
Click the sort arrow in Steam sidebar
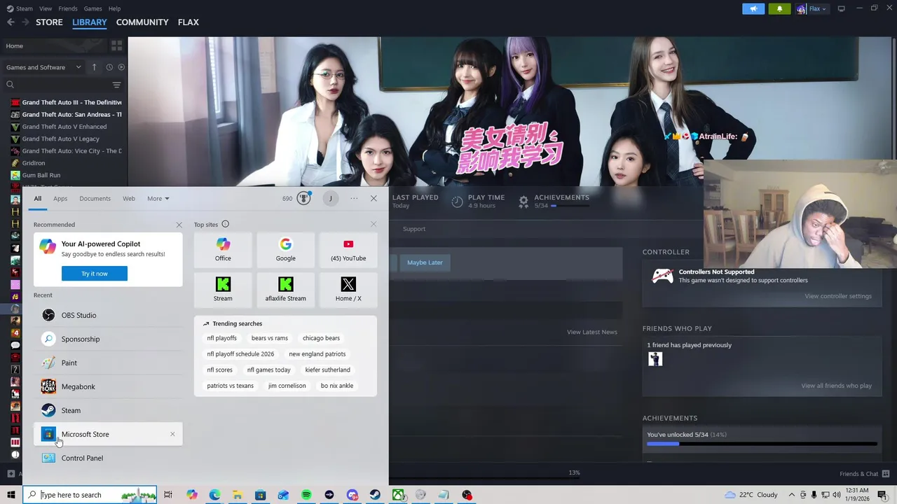95,67
